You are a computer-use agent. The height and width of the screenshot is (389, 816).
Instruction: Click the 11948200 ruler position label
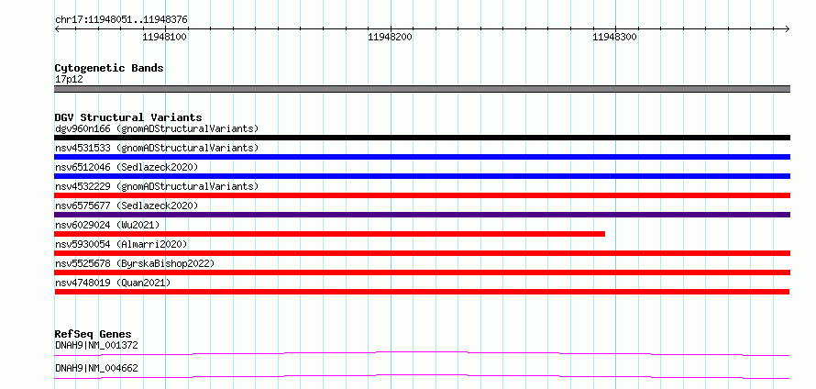click(391, 37)
